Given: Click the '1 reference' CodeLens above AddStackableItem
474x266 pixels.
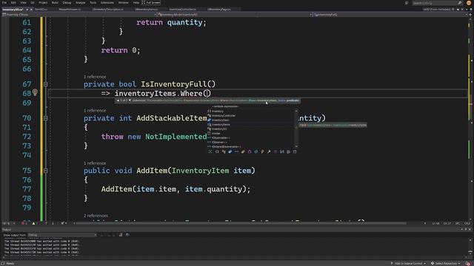Looking at the screenshot, I should [95, 111].
